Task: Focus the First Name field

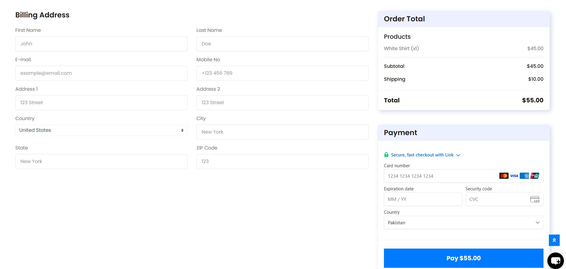Action: point(101,44)
